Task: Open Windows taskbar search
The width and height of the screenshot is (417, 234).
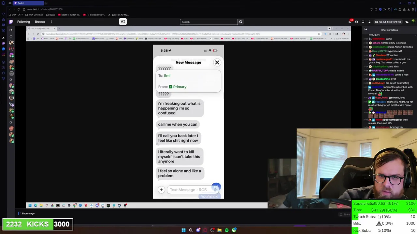Action: [x=191, y=230]
